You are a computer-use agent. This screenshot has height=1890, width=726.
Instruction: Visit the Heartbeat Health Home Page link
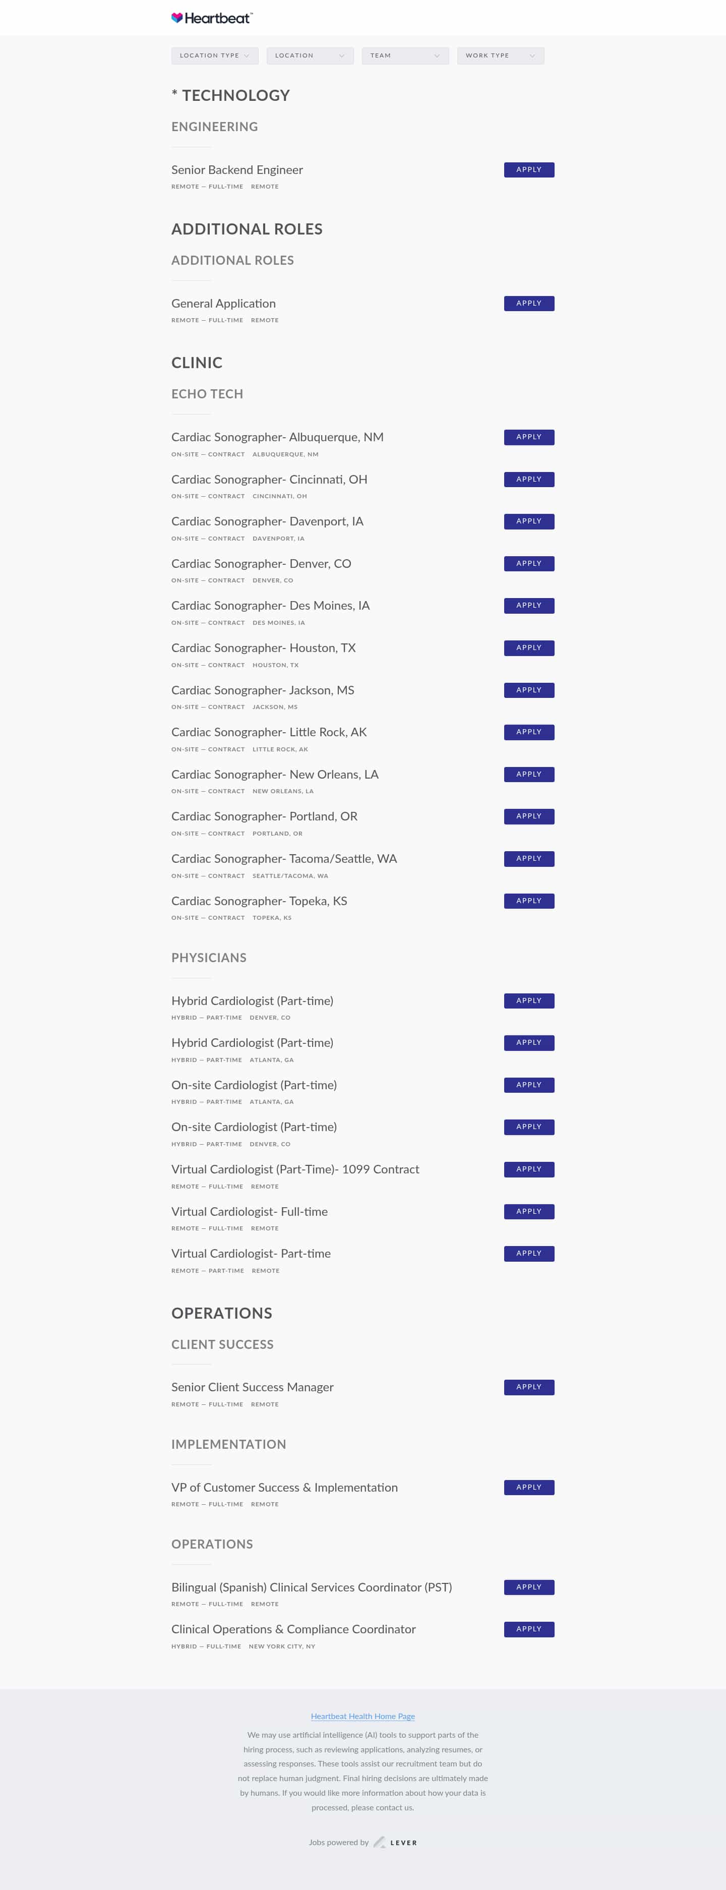click(x=362, y=1716)
